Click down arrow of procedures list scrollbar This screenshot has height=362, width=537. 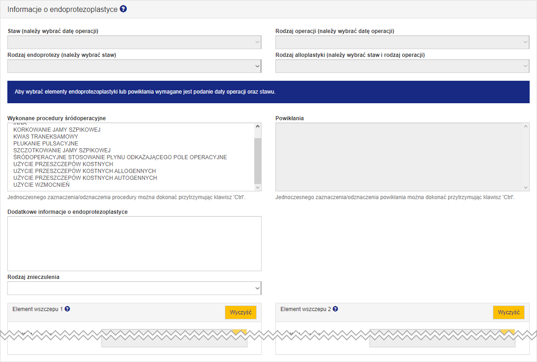257,187
